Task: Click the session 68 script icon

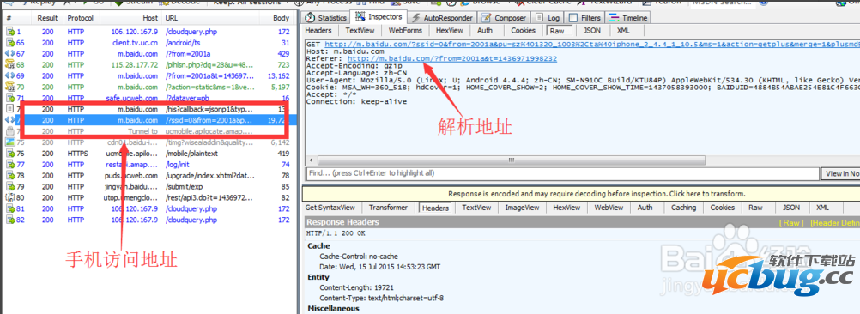Action: (10, 64)
